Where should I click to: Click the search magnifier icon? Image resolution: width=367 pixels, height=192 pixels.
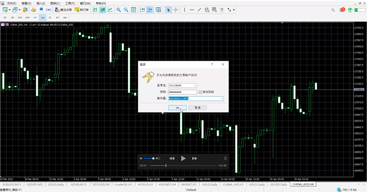coord(333,10)
